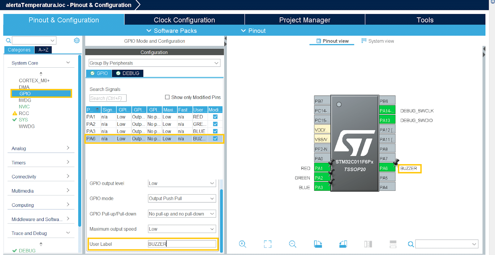Open the Group By Peripherals dropdown
The height and width of the screenshot is (255, 495).
154,63
